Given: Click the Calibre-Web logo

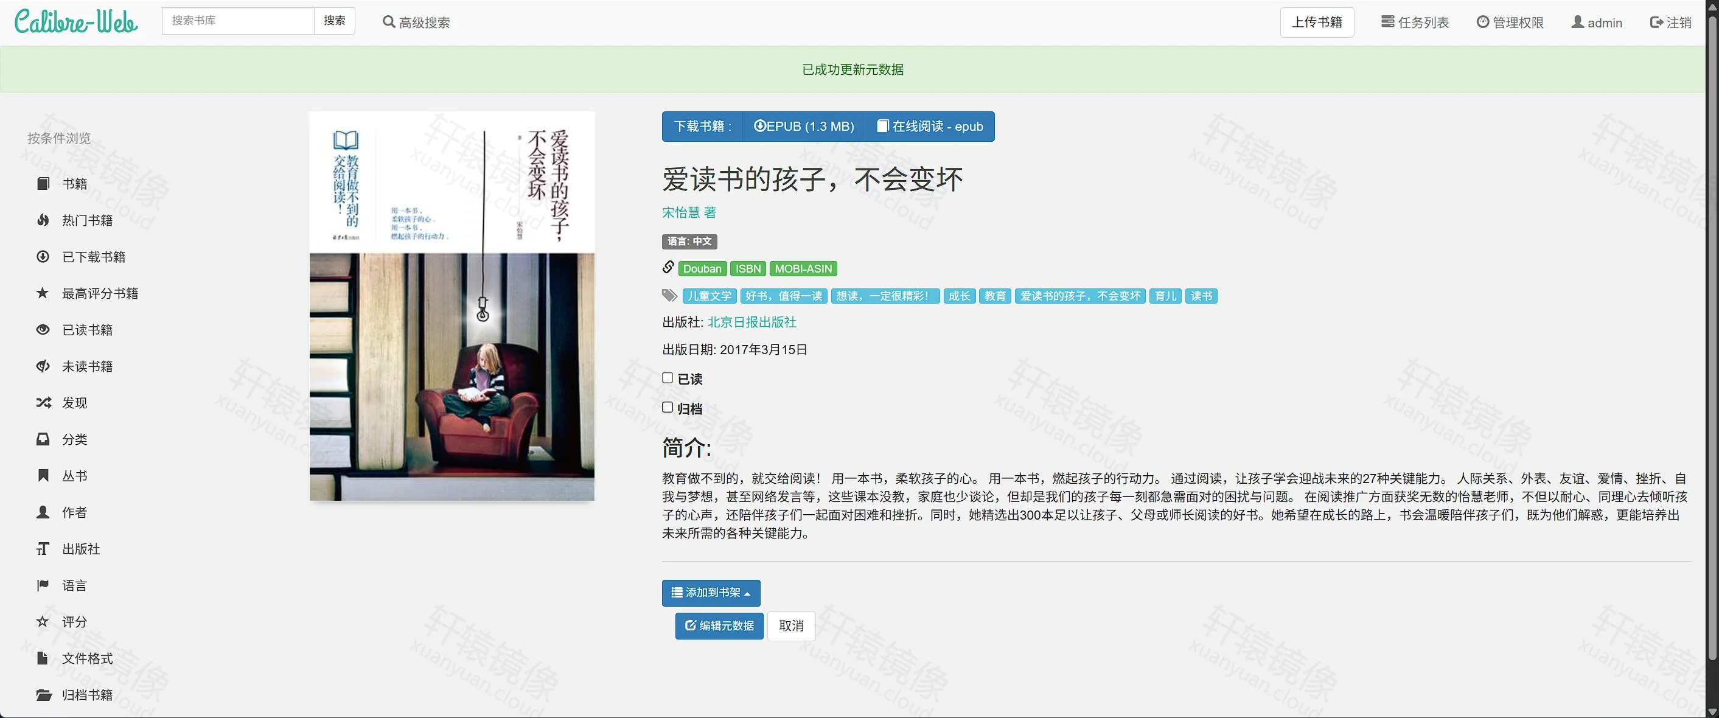Looking at the screenshot, I should (76, 22).
